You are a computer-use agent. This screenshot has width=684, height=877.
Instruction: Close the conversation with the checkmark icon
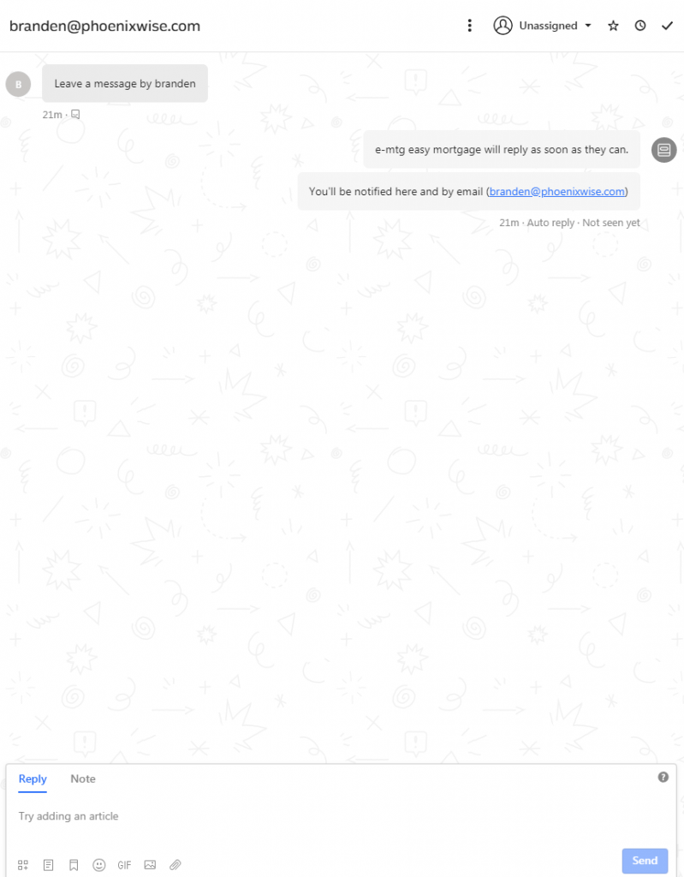(667, 26)
